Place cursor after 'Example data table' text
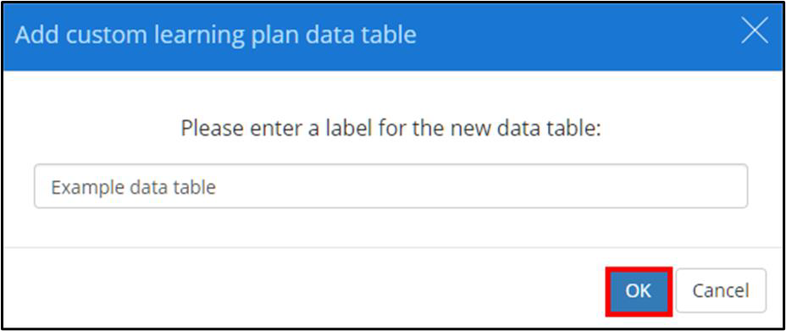This screenshot has width=786, height=331. 218,187
